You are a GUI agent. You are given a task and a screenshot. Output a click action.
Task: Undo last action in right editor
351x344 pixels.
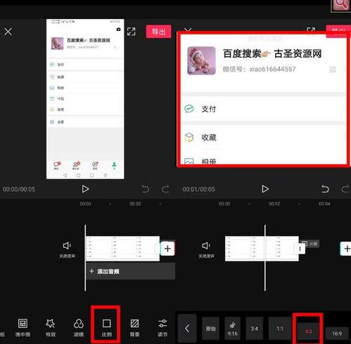click(x=325, y=189)
